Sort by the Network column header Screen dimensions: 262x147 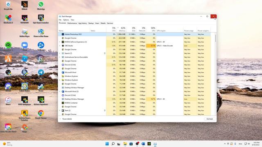[141, 29]
